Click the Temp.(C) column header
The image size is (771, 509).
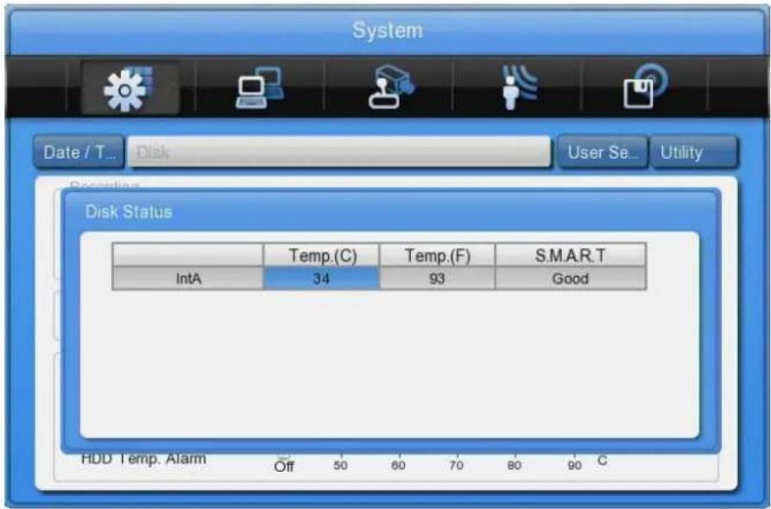pos(321,255)
